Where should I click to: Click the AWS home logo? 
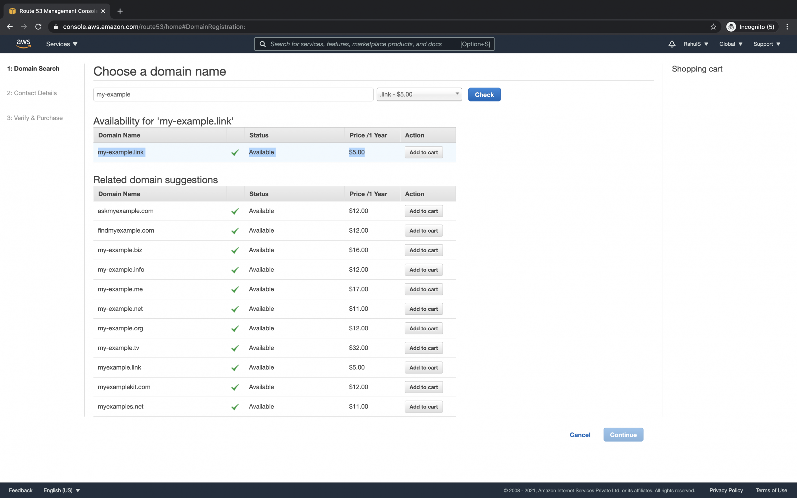(x=23, y=44)
